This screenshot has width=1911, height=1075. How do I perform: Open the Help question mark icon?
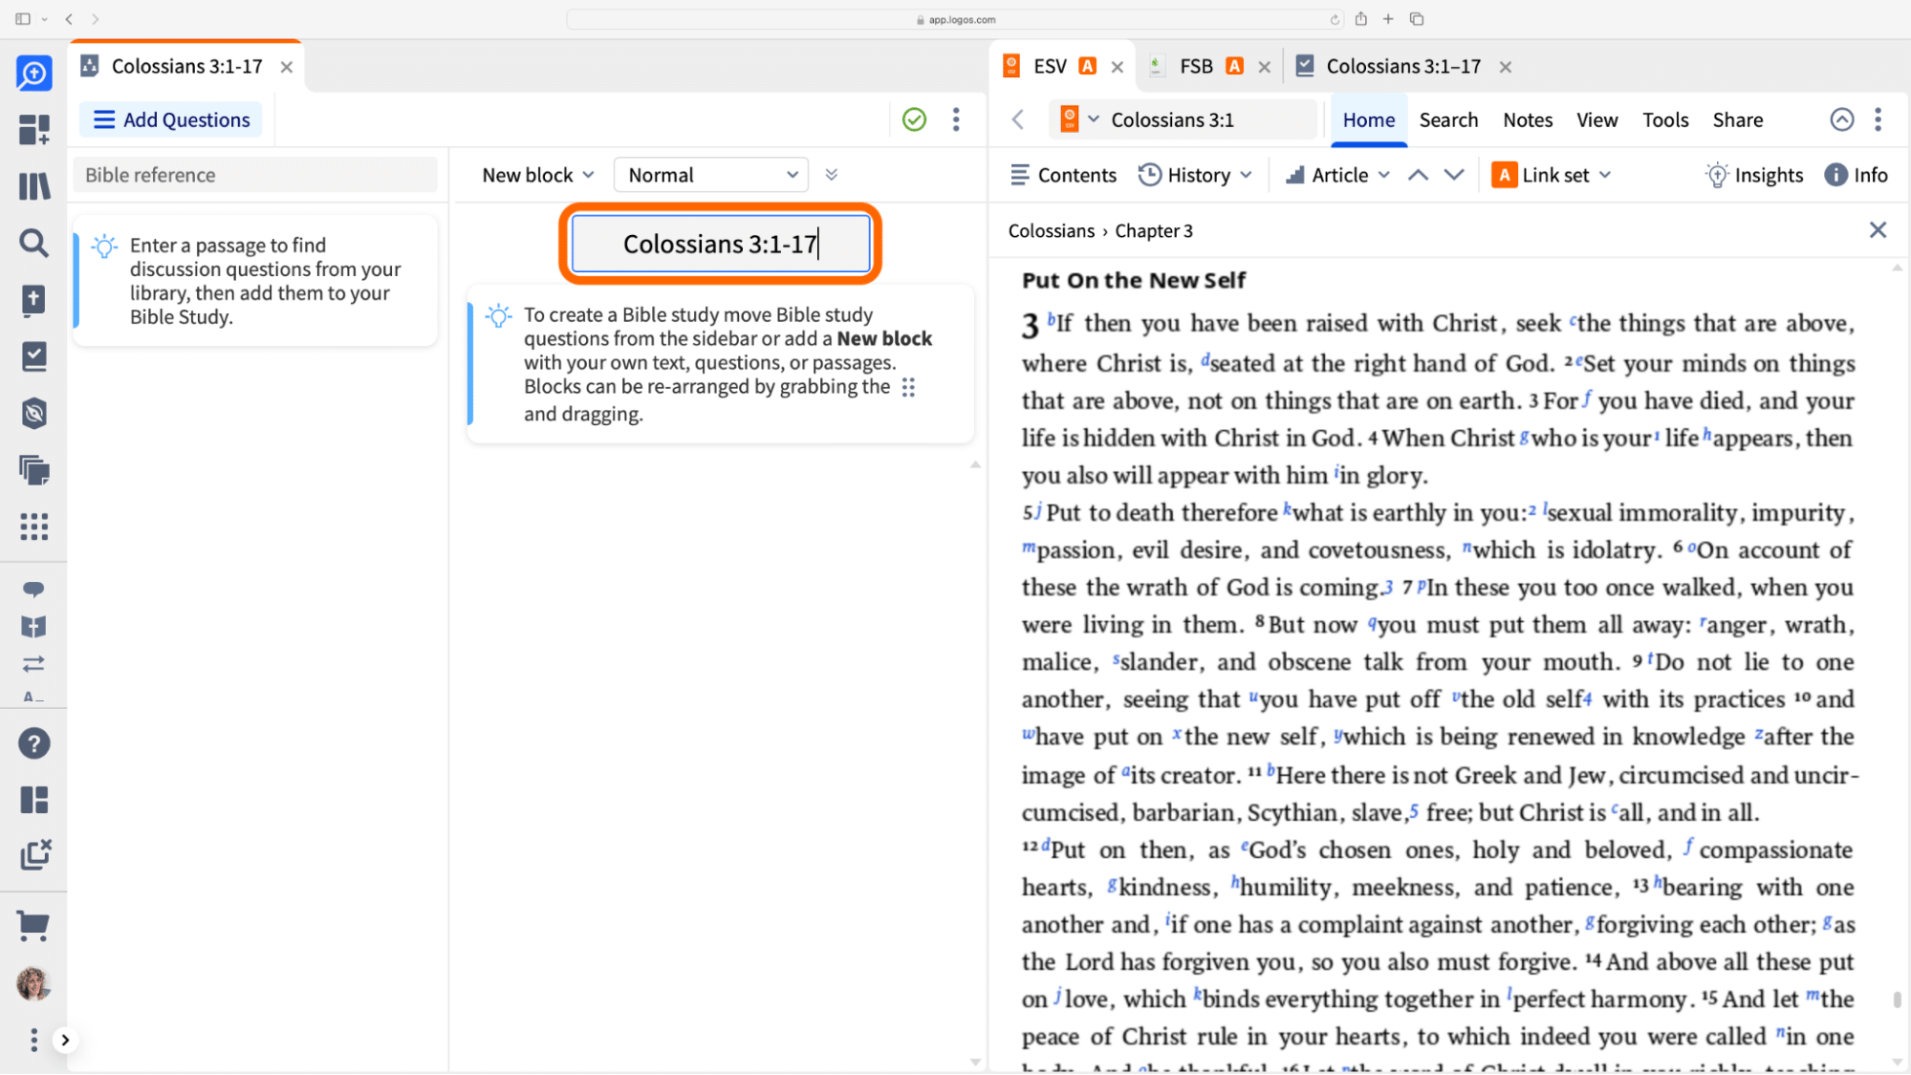point(33,743)
